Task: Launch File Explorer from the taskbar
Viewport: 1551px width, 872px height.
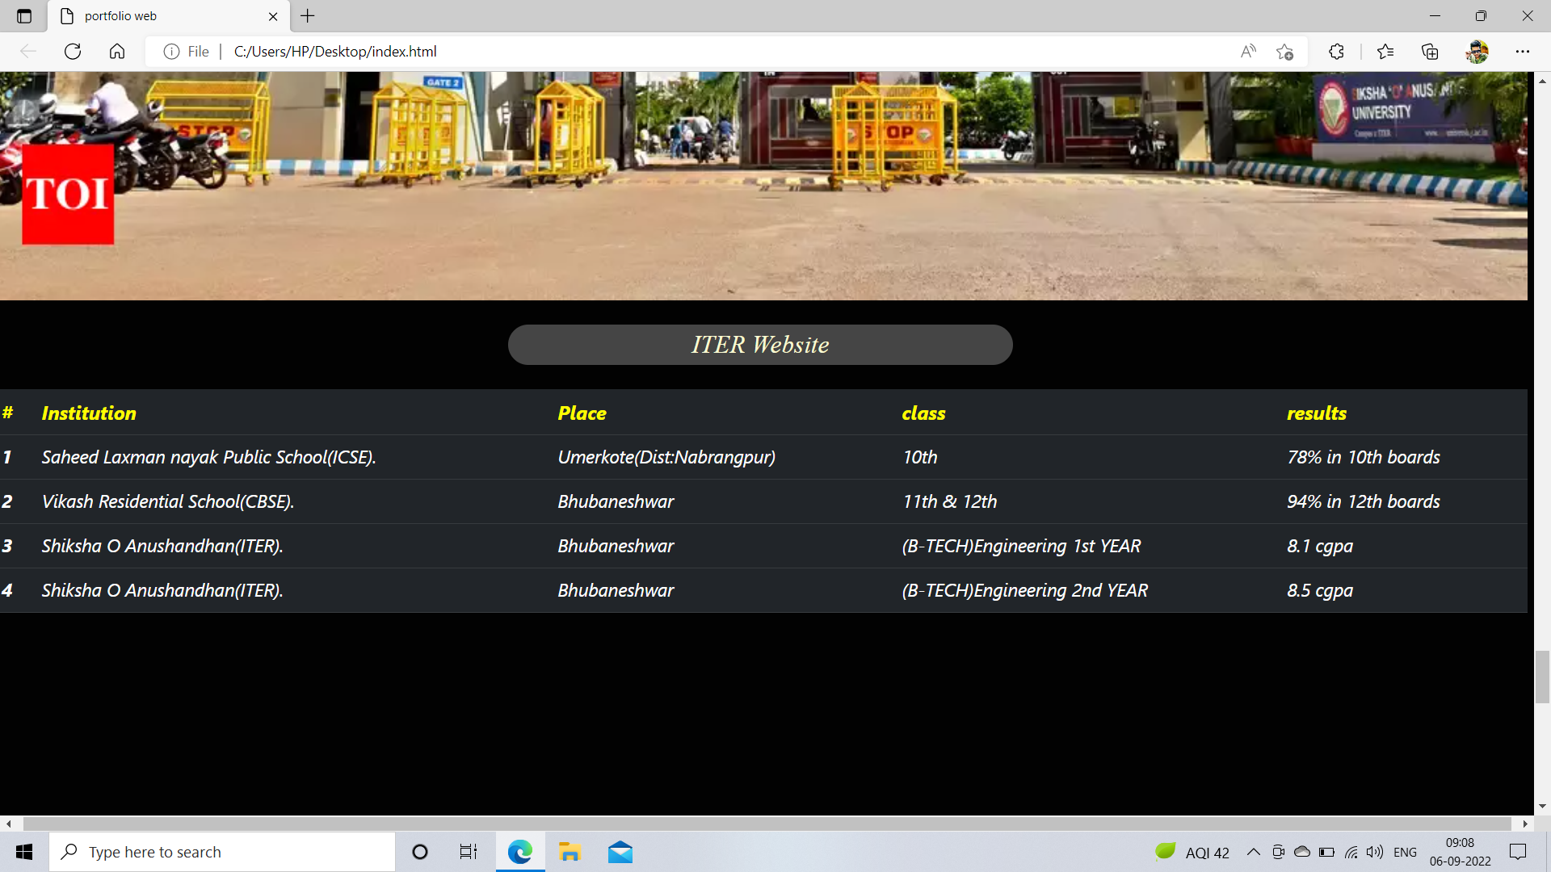Action: 570,851
